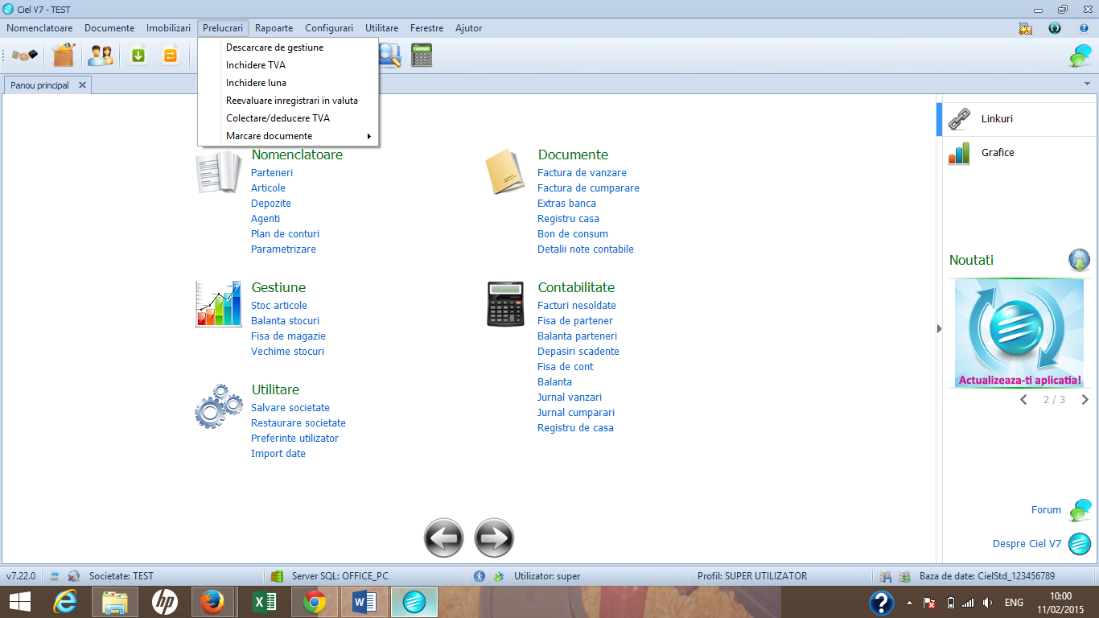
Task: Close the Panou principal tab
Action: pos(82,84)
